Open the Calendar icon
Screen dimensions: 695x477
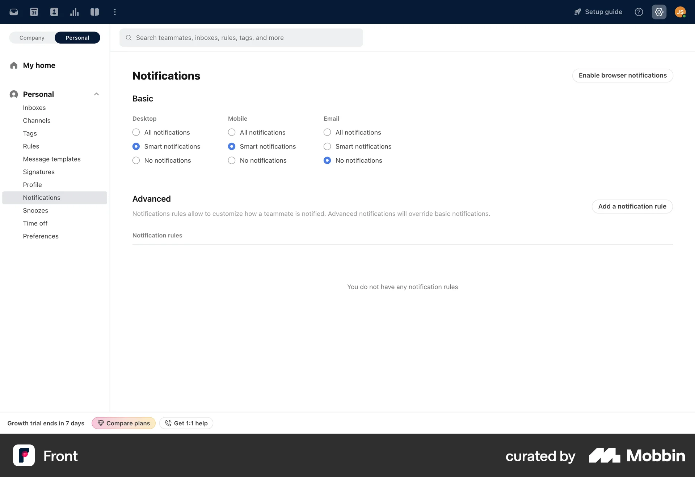pyautogui.click(x=34, y=12)
